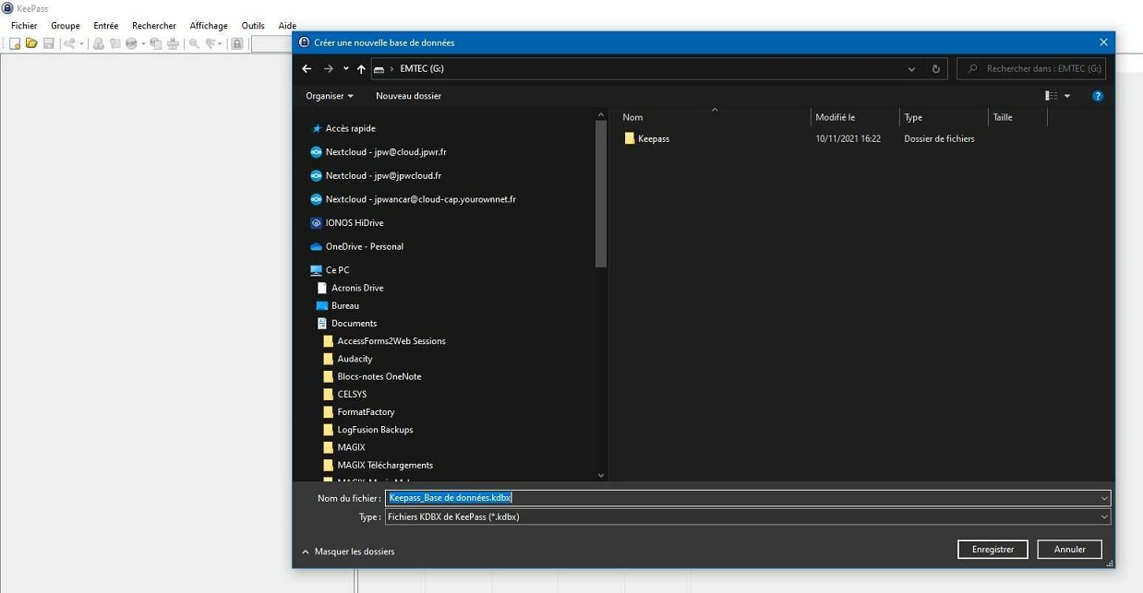Open the Add entry dropdown arrow in KeePass
This screenshot has height=593, width=1143.
[x=82, y=43]
